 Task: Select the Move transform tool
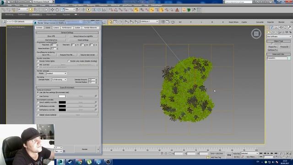tap(52, 10)
